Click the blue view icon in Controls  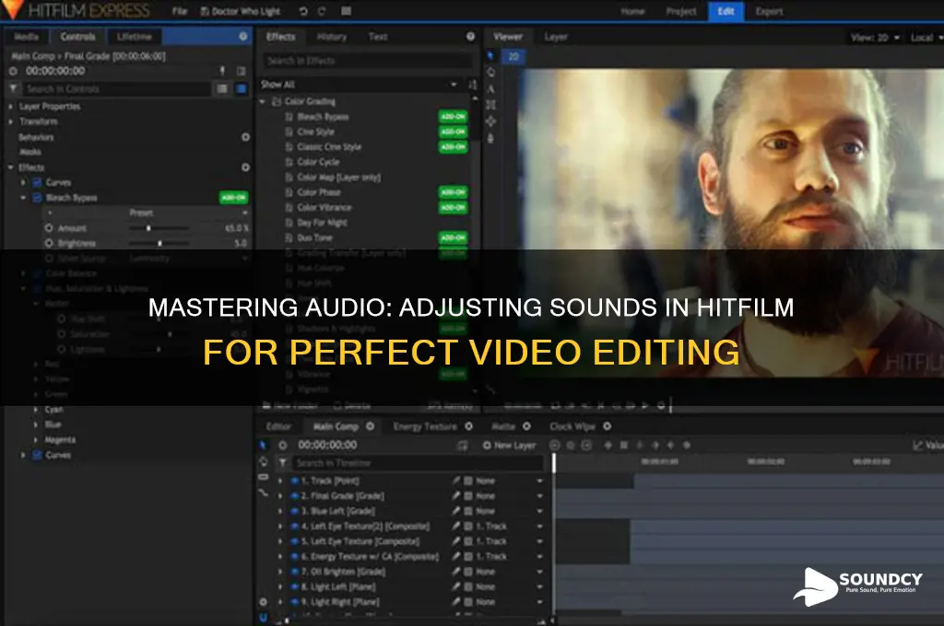241,88
